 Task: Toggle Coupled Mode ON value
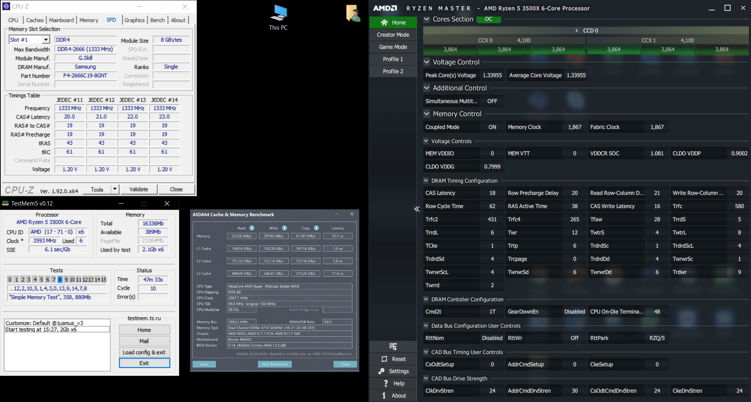492,127
